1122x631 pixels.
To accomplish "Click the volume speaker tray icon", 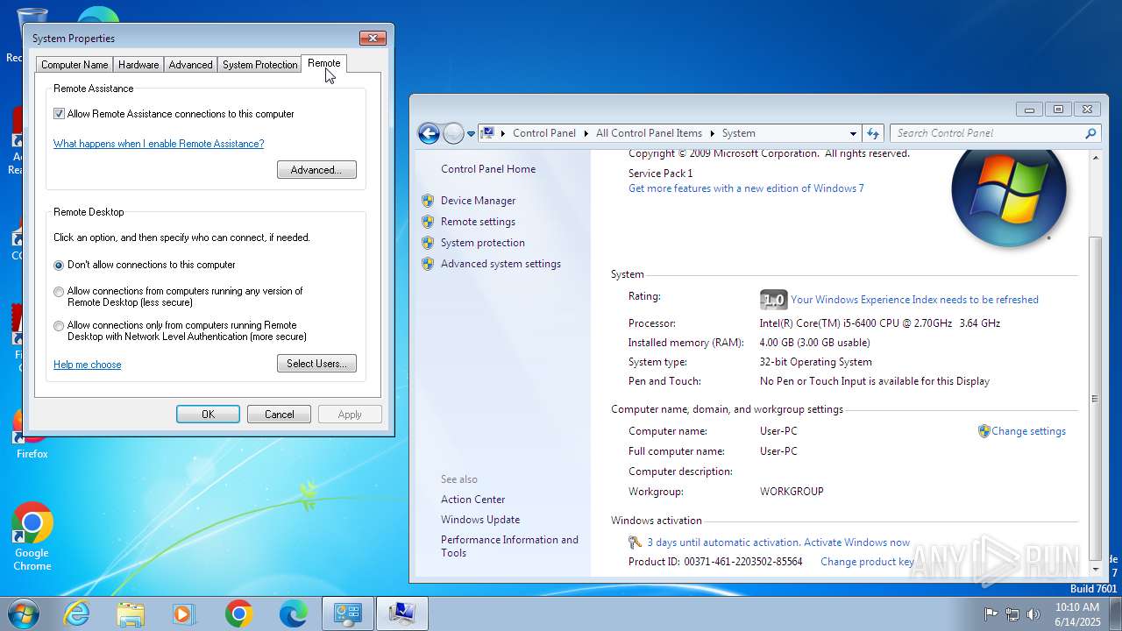I will click(1033, 614).
